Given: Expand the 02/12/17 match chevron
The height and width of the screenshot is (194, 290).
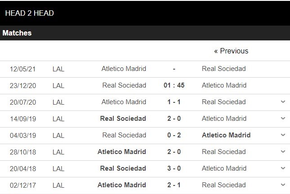Looking at the screenshot, I should click(283, 185).
